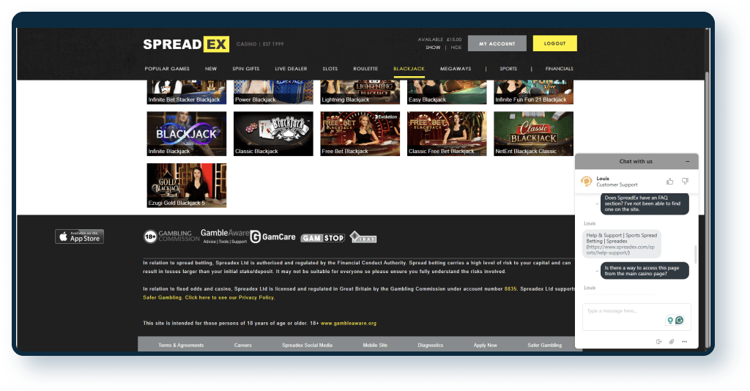
Task: Click the end chat exit icon
Action: click(x=658, y=341)
